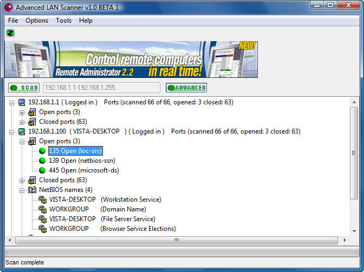Select the computer icon for 192.168.1.1

[22, 102]
